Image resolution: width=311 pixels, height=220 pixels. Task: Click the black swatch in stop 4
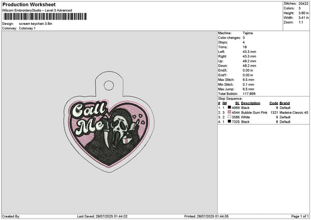point(229,121)
